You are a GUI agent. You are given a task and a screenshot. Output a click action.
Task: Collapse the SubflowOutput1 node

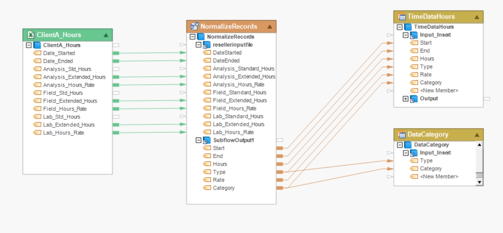[x=198, y=140]
